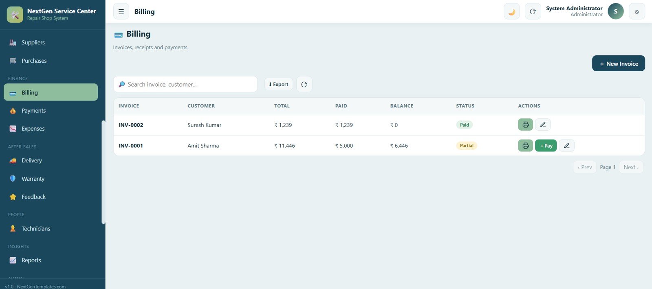The width and height of the screenshot is (652, 289).
Task: Navigate to Delivery page
Action: coord(51,161)
